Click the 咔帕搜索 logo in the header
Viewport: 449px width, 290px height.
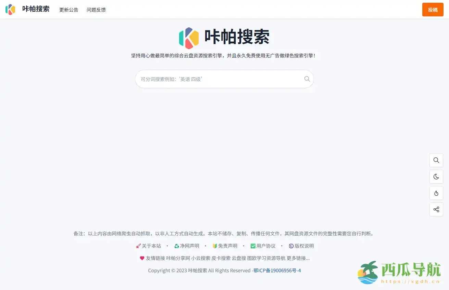[27, 10]
